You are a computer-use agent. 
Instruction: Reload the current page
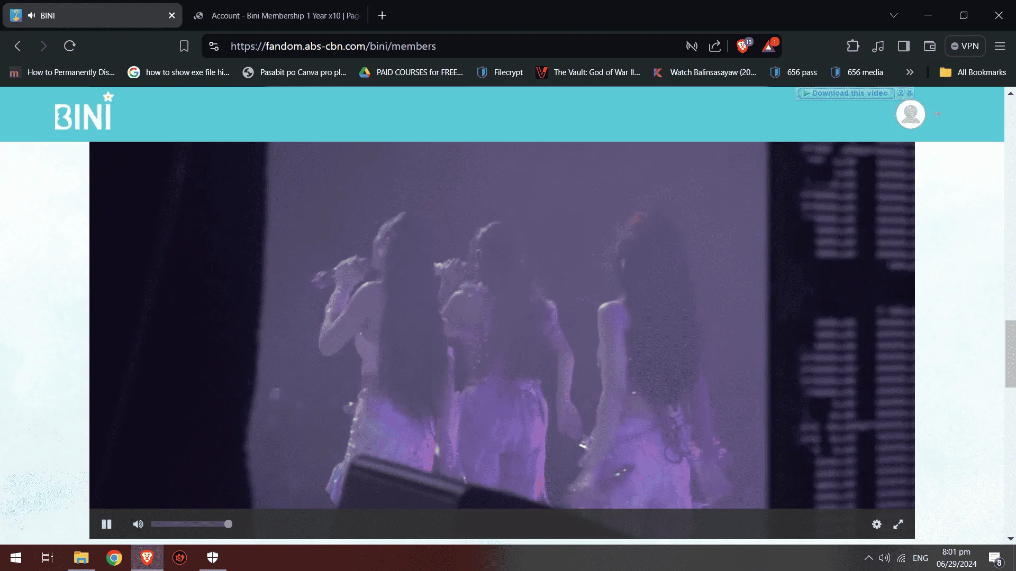pos(69,46)
